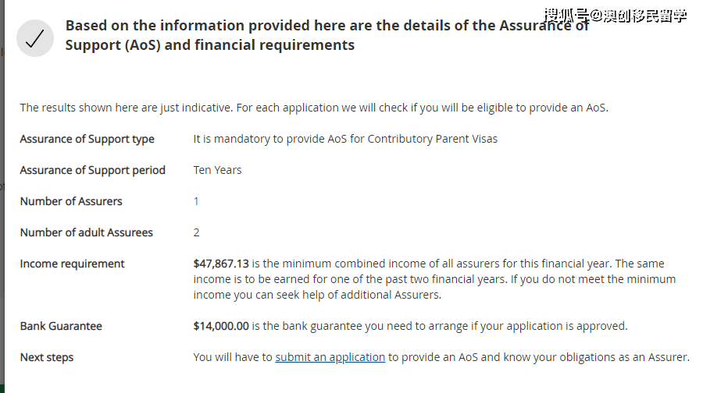
Task: Select the "Bank Guarantee" label
Action: coord(61,326)
